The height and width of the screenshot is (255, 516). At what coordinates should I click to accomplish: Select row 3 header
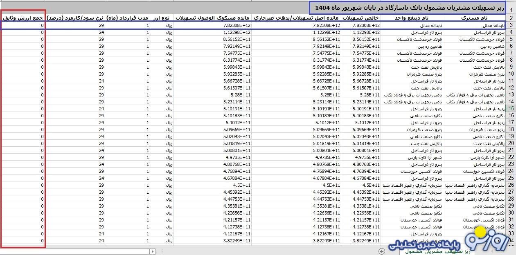pyautogui.click(x=511, y=25)
